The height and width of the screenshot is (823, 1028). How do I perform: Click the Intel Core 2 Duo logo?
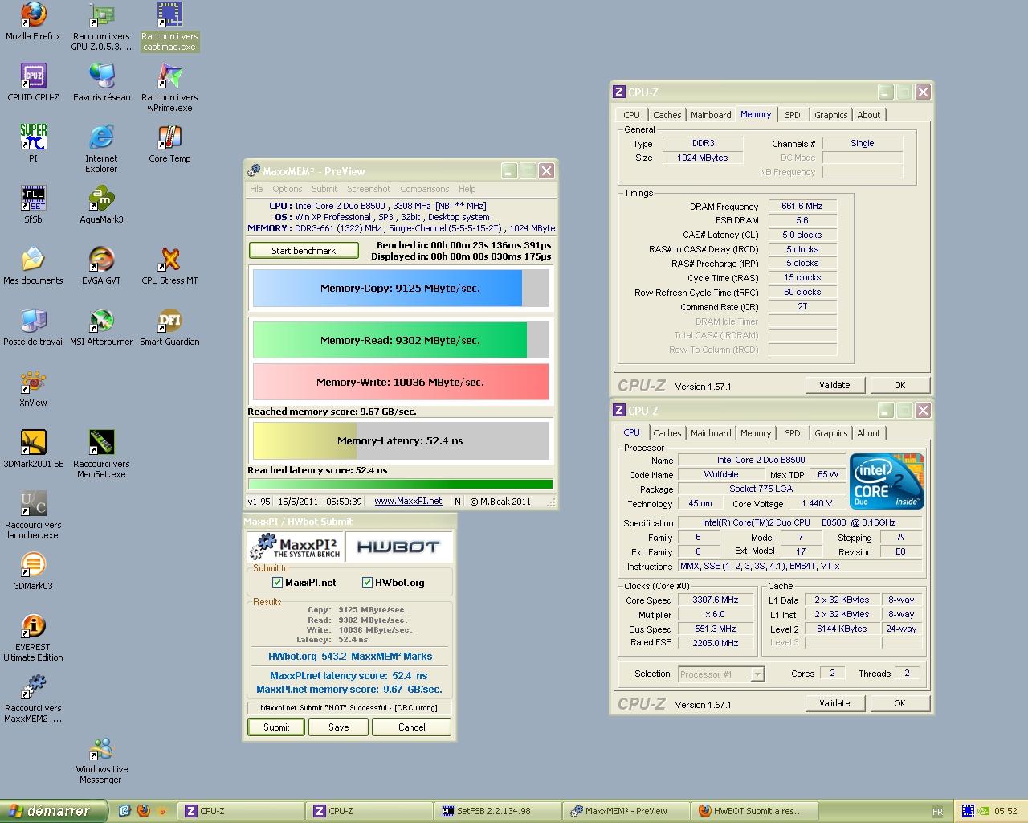887,481
